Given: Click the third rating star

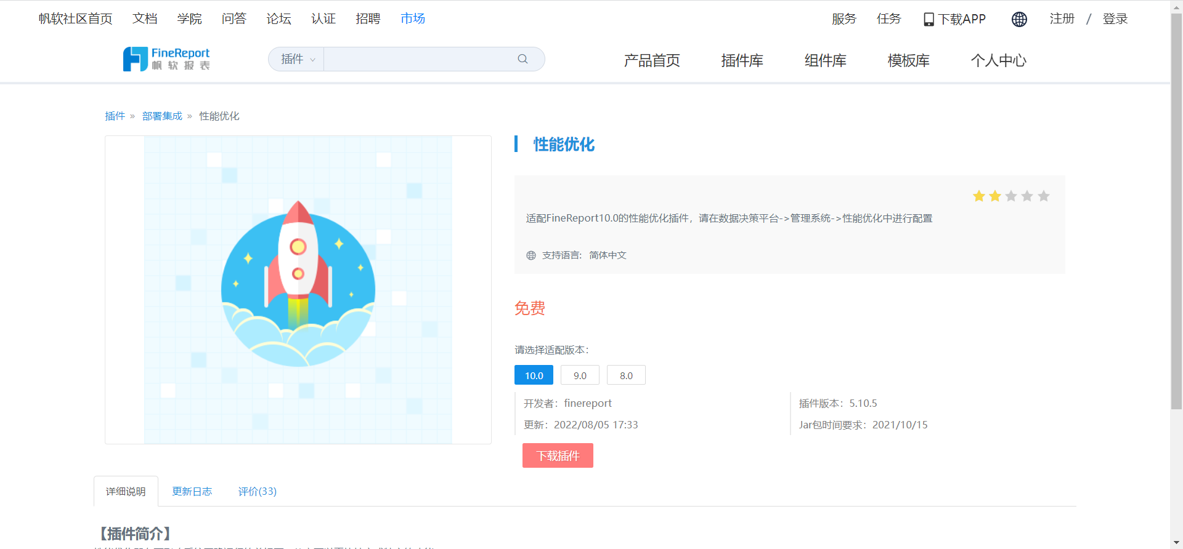Looking at the screenshot, I should click(x=1011, y=196).
